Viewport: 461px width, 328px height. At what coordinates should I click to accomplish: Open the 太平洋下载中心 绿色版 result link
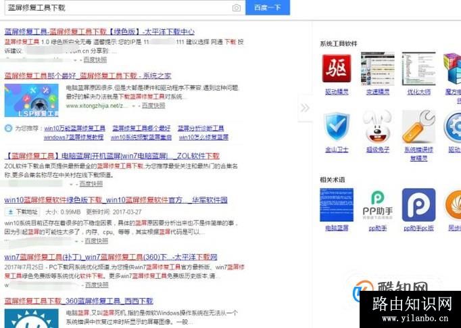click(x=99, y=32)
